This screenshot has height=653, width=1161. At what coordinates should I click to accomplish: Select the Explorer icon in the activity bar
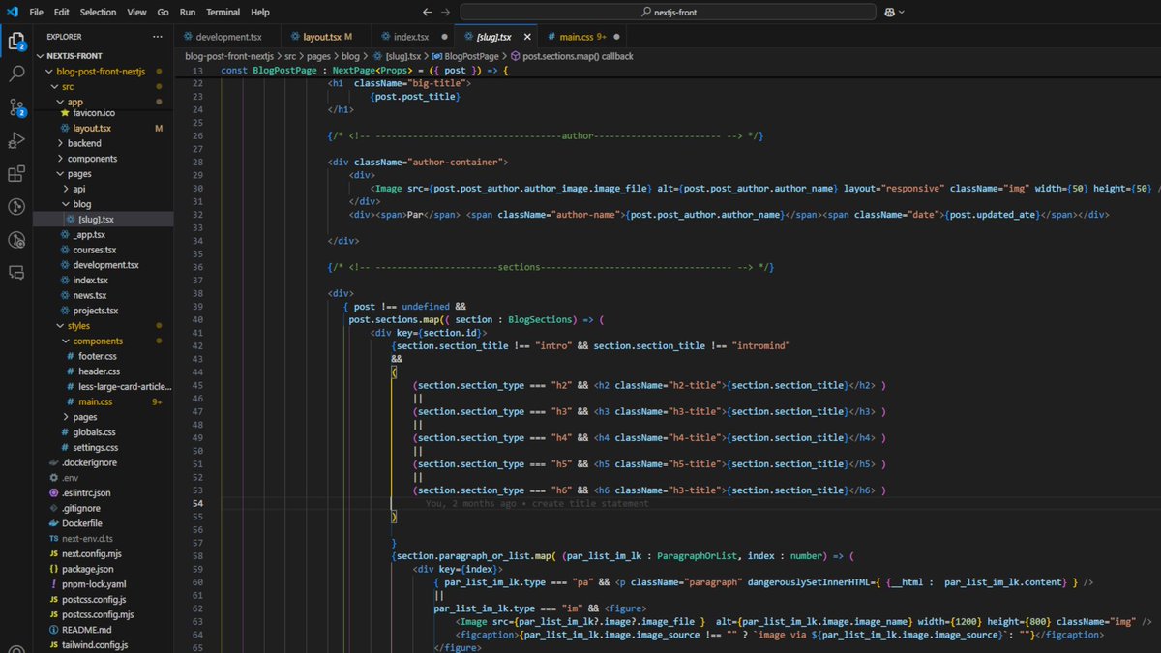click(x=16, y=42)
